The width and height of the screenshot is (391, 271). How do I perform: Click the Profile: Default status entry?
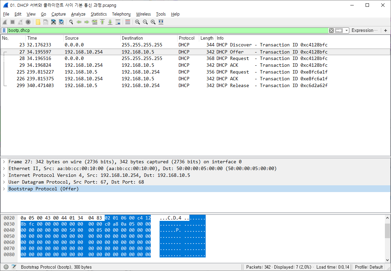point(369,267)
